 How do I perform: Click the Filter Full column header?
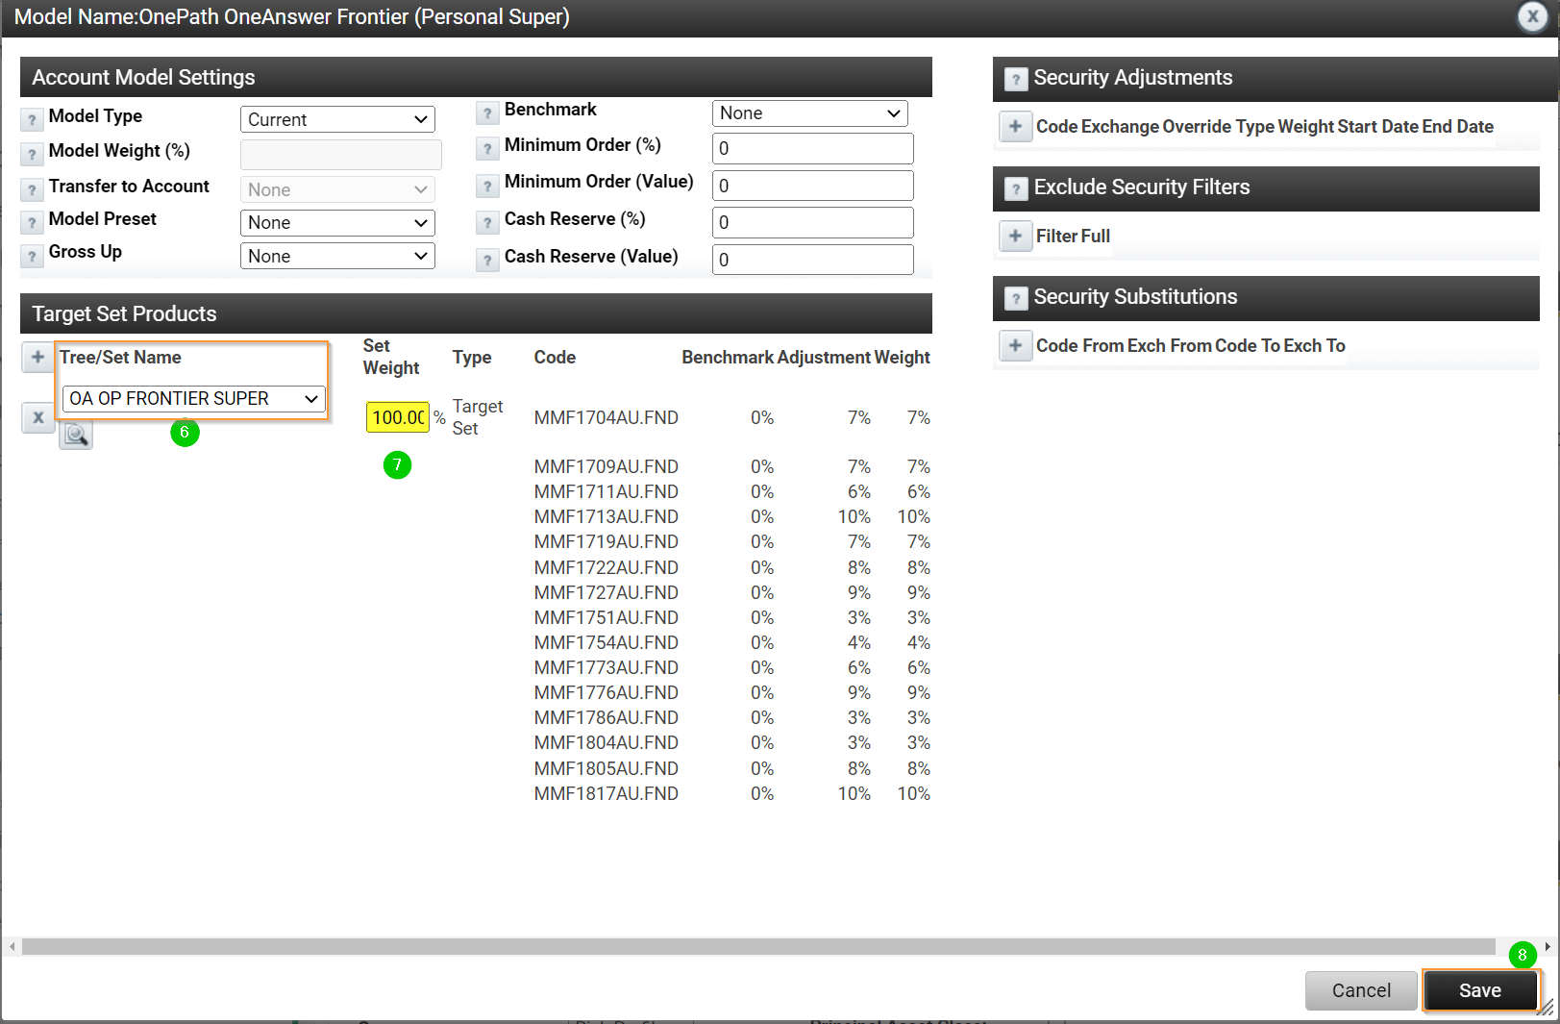[x=1073, y=236]
